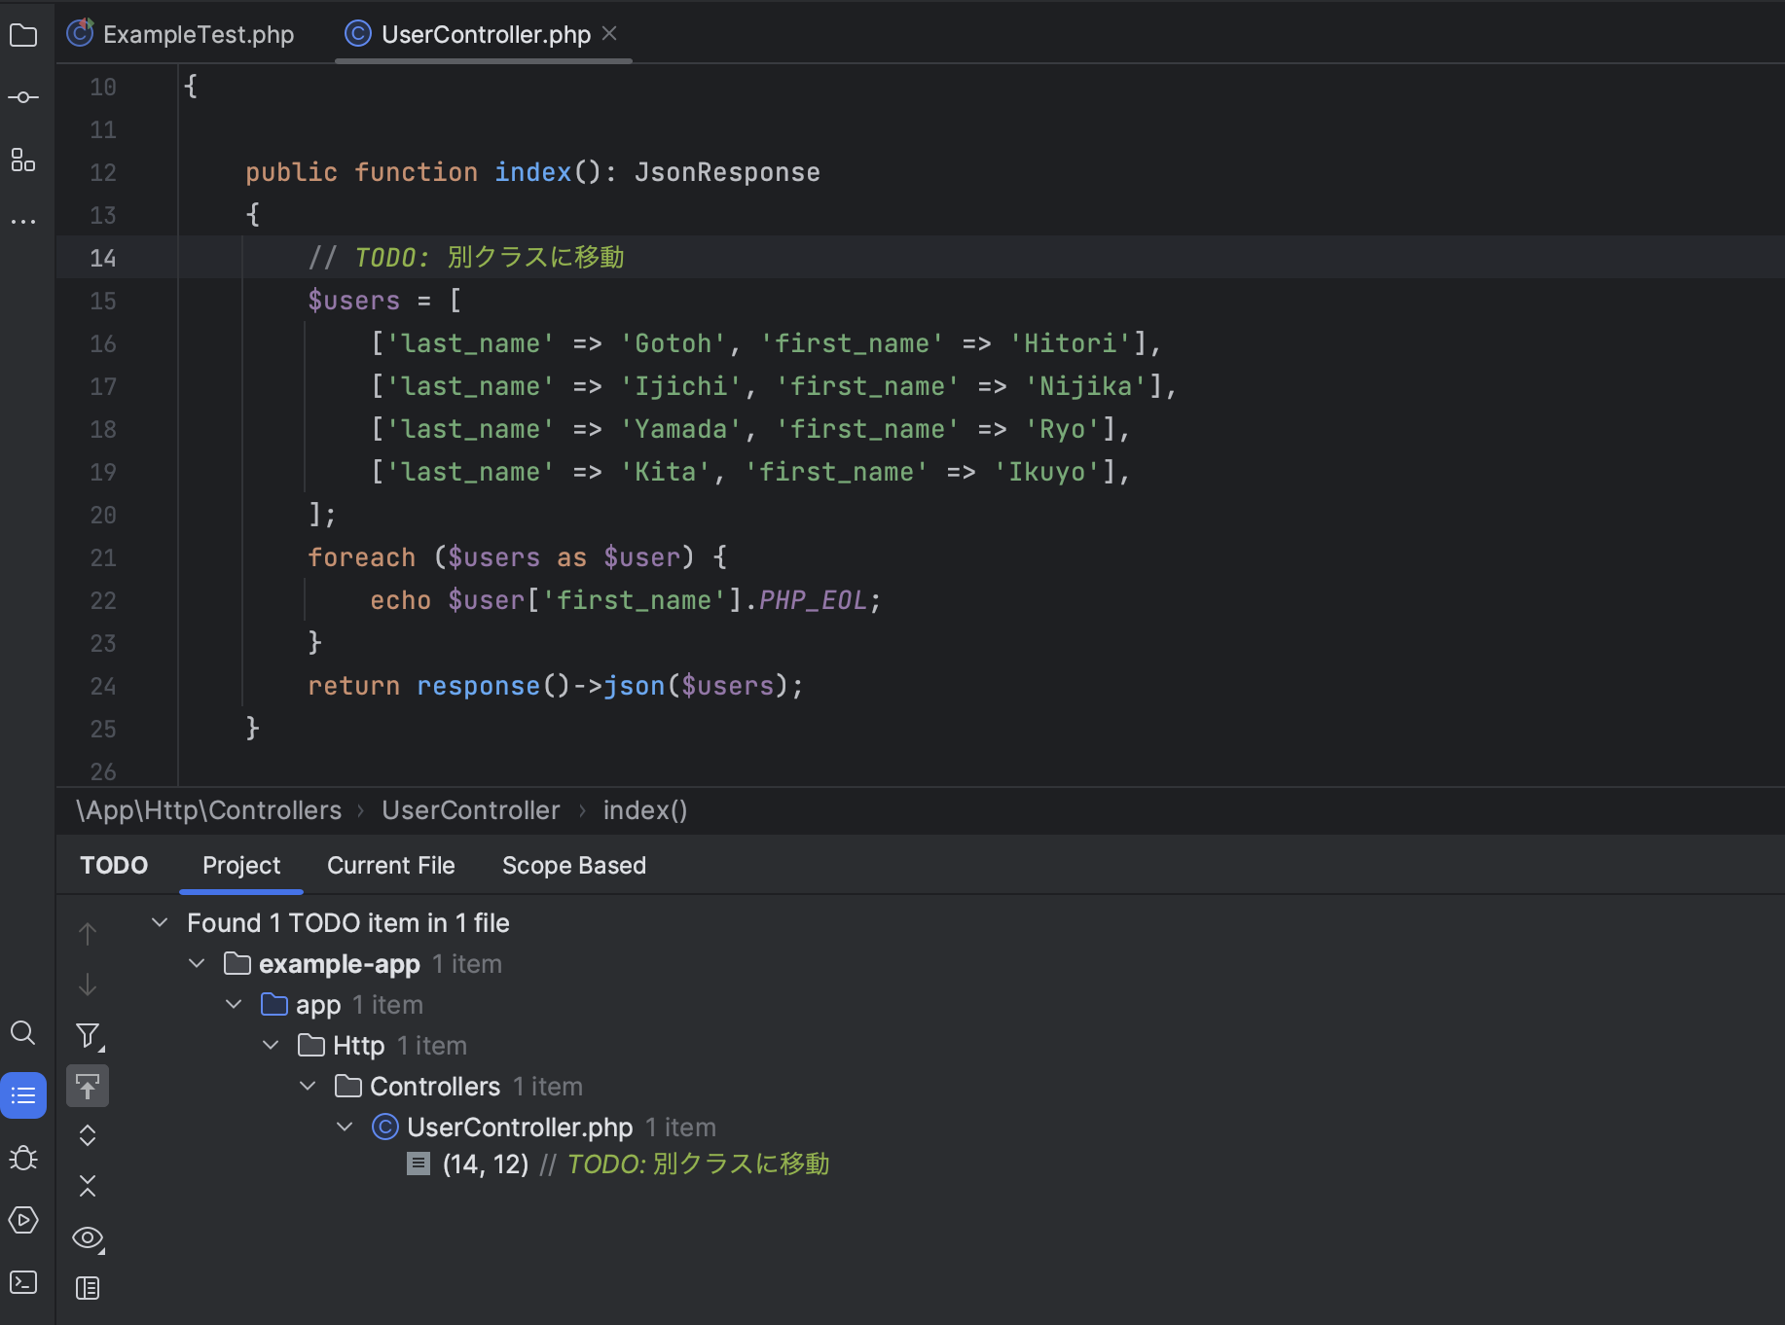Image resolution: width=1785 pixels, height=1325 pixels.
Task: Click the 'Ikuyo' string on line 19
Action: 1047,472
